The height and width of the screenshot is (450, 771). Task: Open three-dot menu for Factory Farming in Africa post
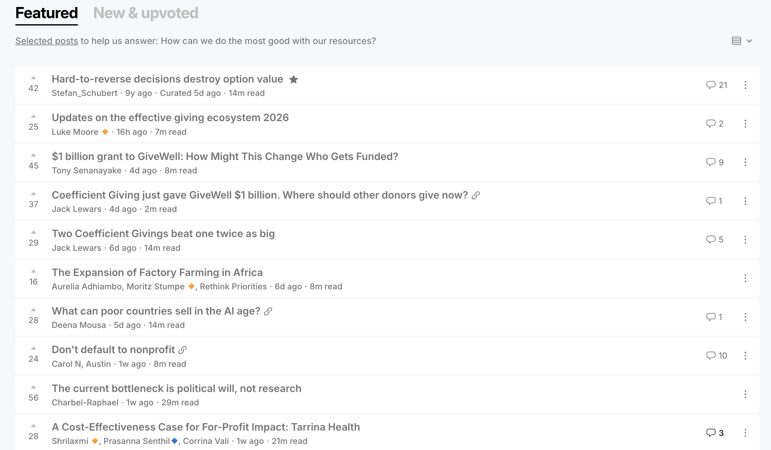(745, 278)
